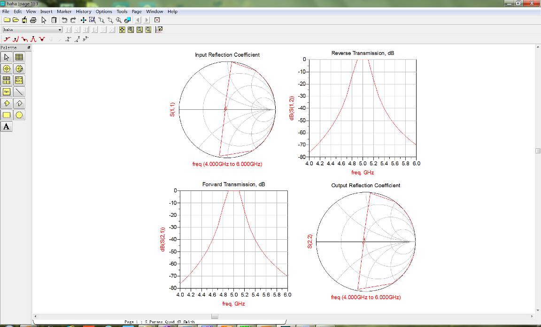Select the rectangular plot palette item
This screenshot has width=541, height=327.
(x=19, y=57)
